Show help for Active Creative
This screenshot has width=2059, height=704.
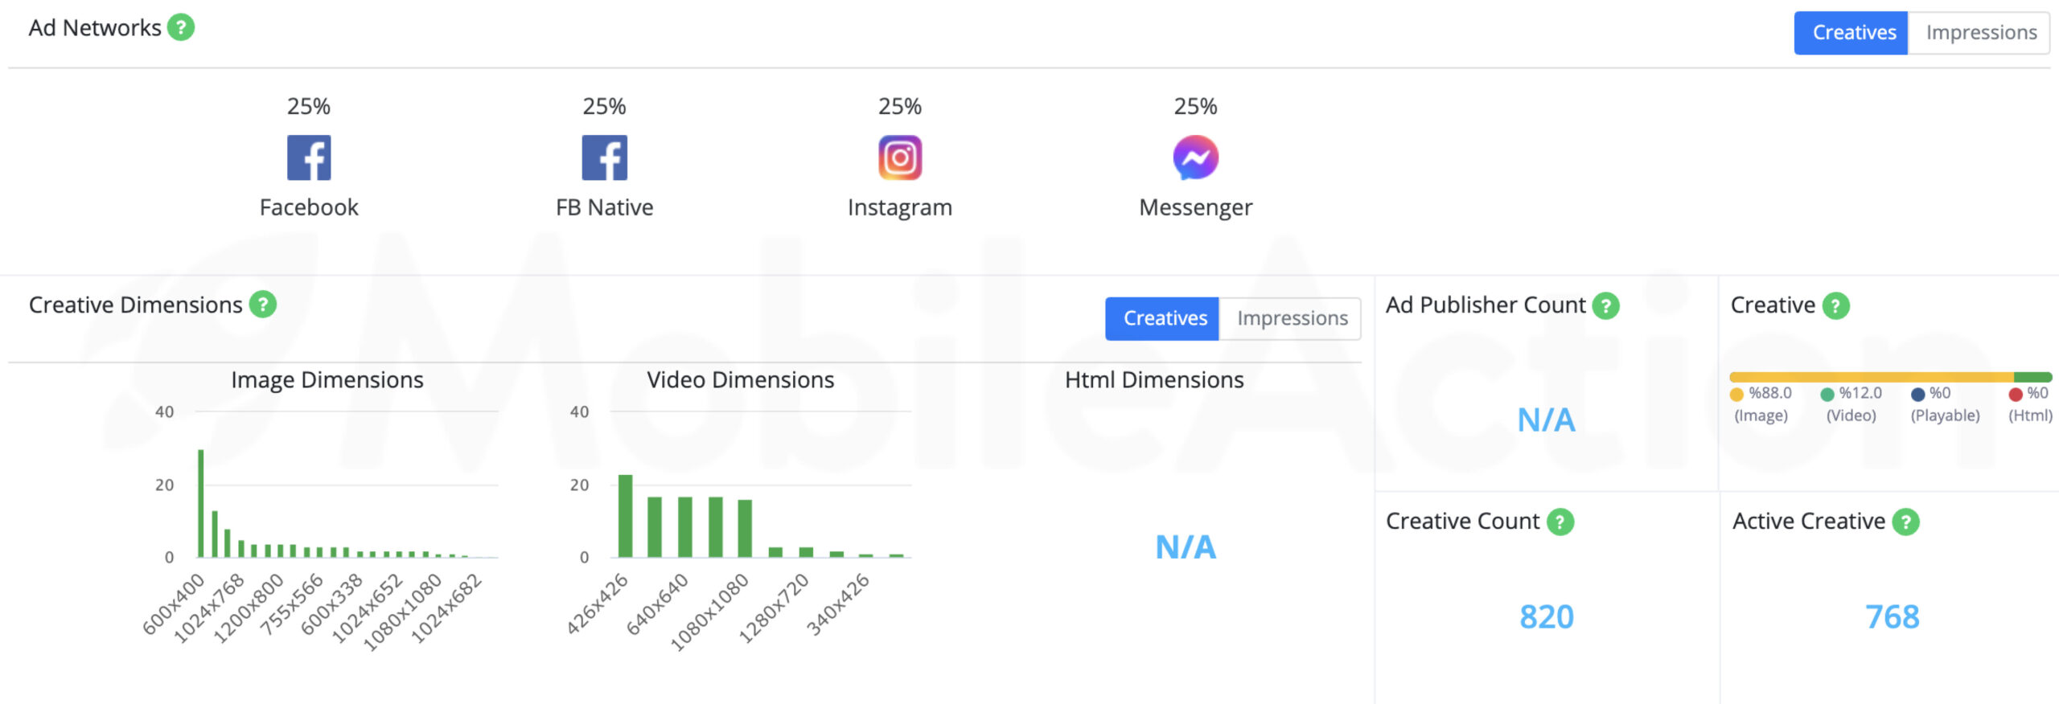[x=1906, y=522]
